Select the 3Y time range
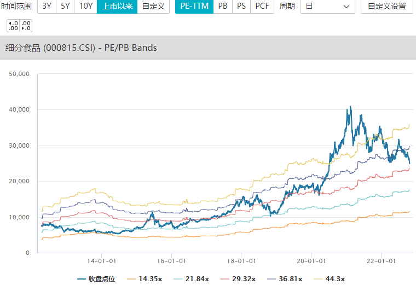The height and width of the screenshot is (285, 416). click(x=47, y=7)
